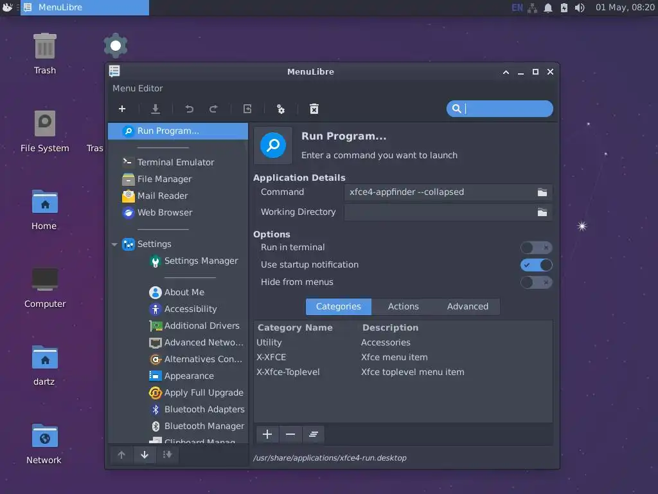The image size is (658, 494).
Task: Click the execute launcher gears icon
Action: point(281,109)
